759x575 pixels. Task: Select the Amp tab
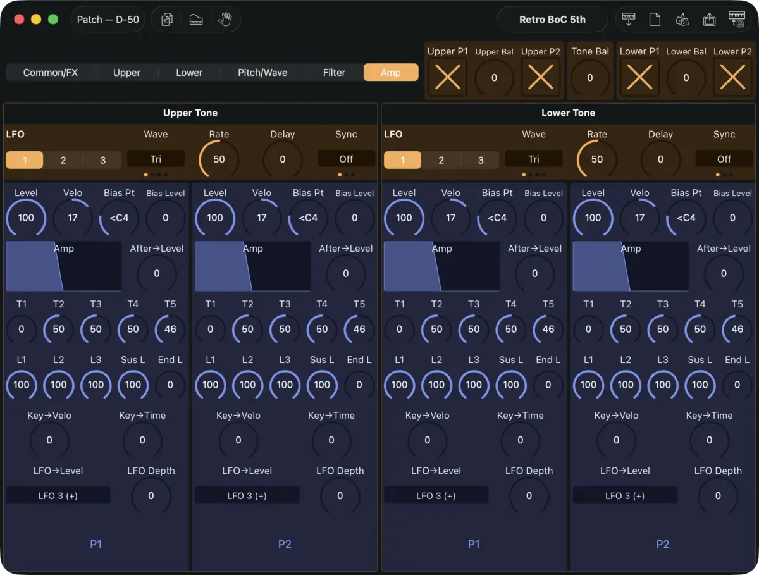391,72
